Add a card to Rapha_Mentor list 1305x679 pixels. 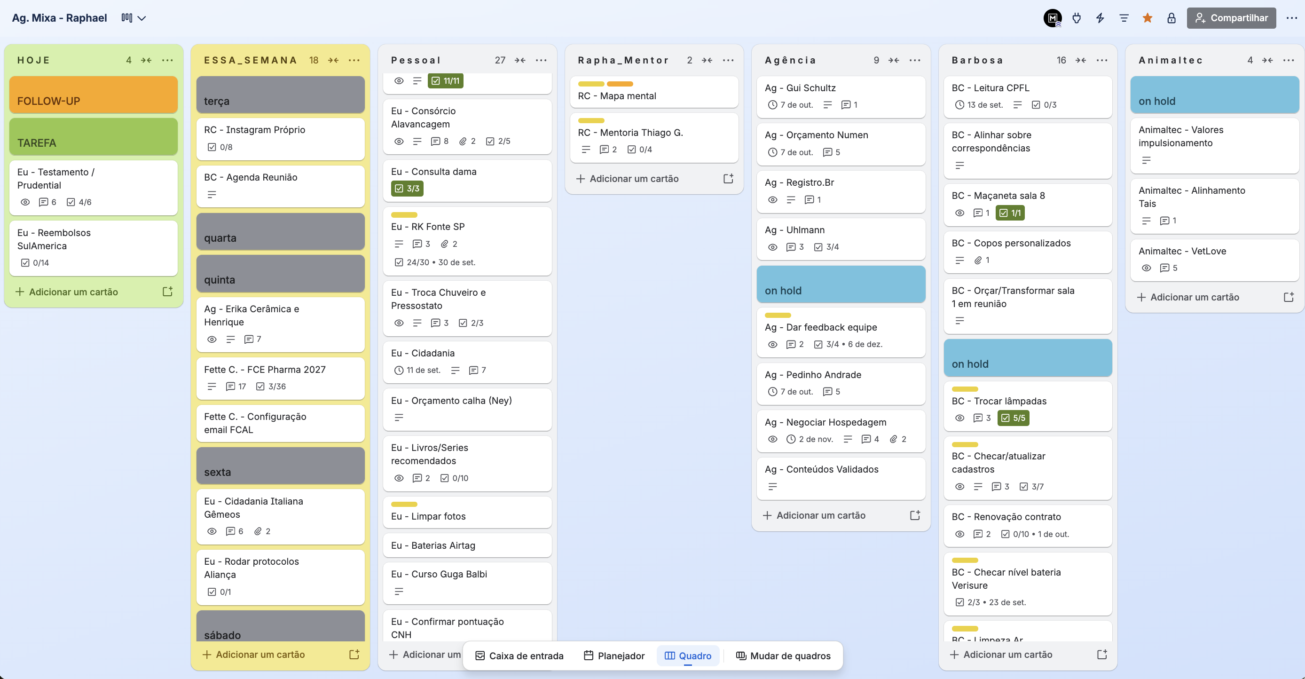(x=627, y=179)
